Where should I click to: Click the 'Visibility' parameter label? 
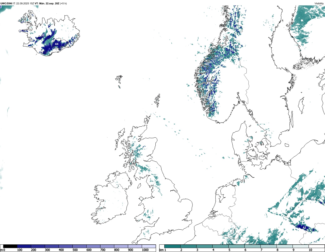tap(319, 4)
